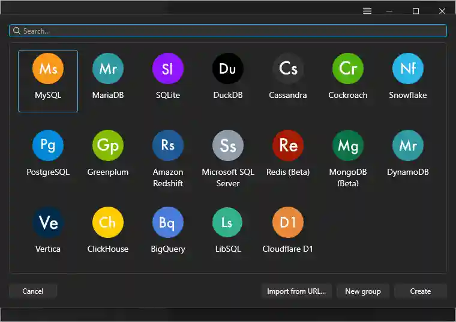Cancel the new connection dialog
Viewport: 456px width, 322px height.
[x=33, y=291]
